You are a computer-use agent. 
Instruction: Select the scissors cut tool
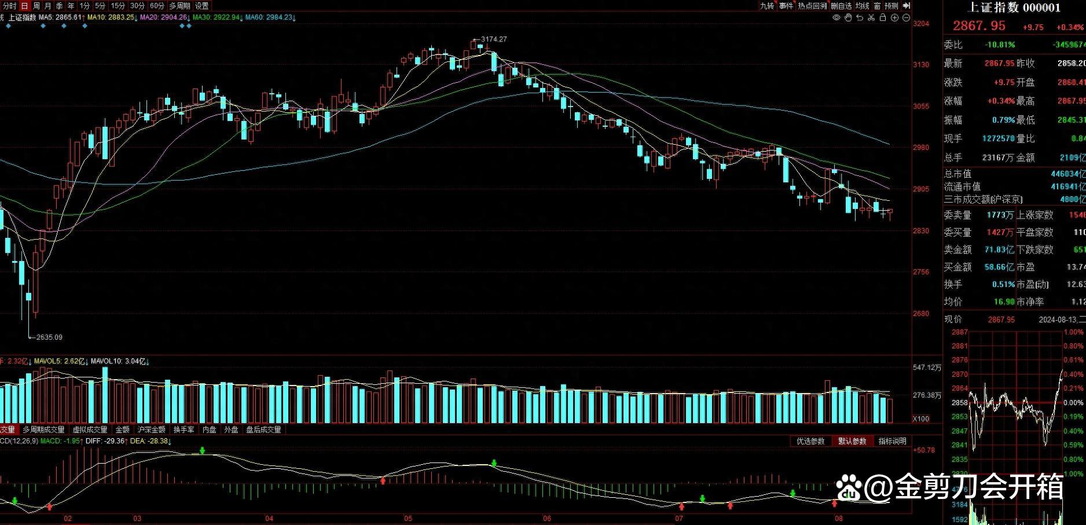pyautogui.click(x=871, y=18)
